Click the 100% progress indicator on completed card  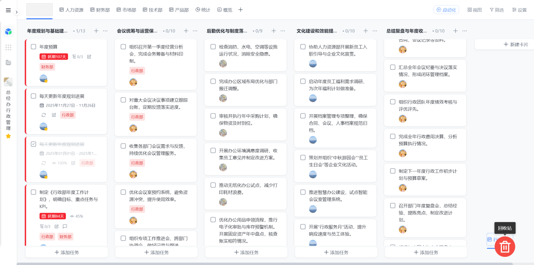[x=60, y=163]
